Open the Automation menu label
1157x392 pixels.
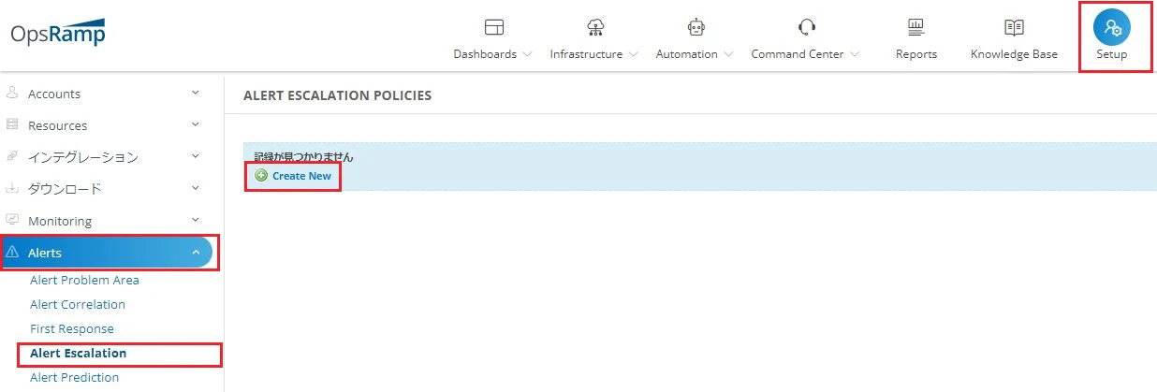[687, 54]
